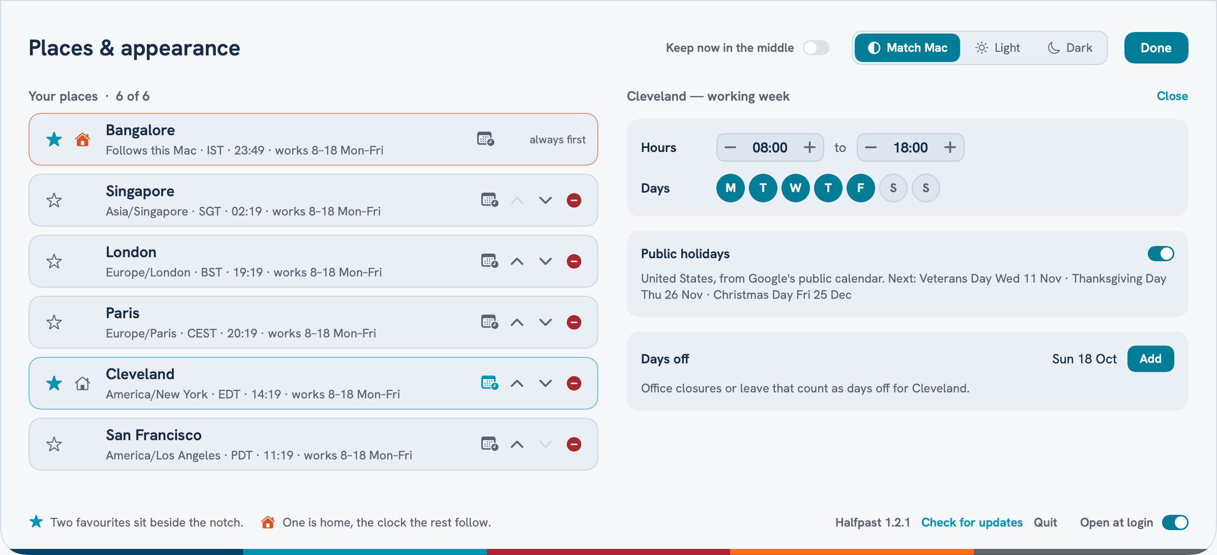The height and width of the screenshot is (555, 1217).
Task: Remove Paris with the red minus
Action: click(x=574, y=322)
